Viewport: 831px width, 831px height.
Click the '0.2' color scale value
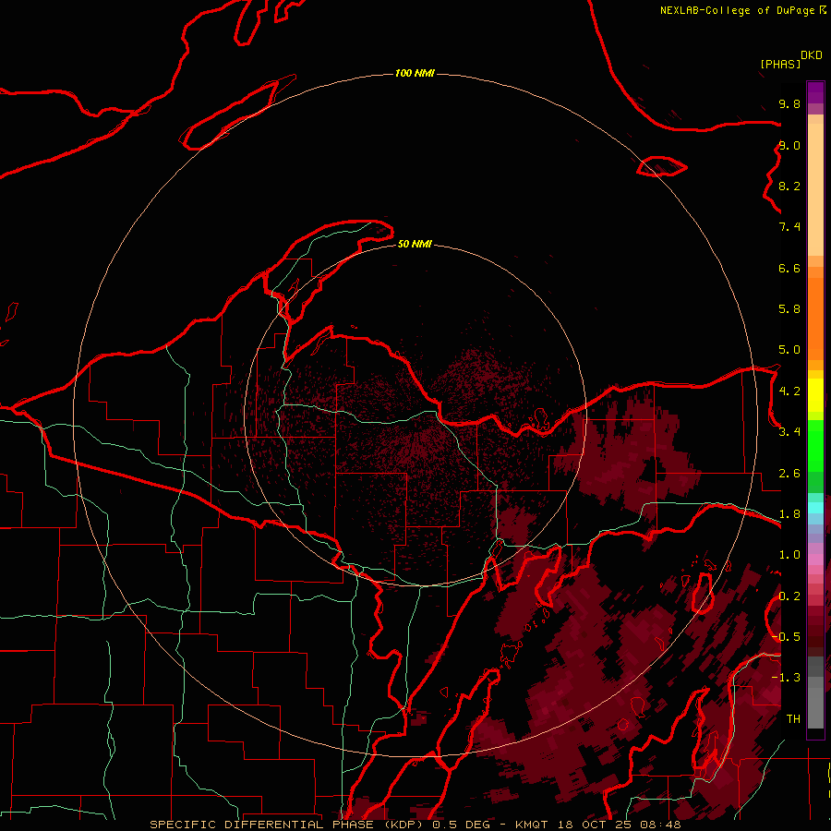tap(789, 596)
